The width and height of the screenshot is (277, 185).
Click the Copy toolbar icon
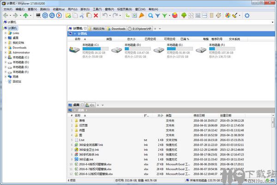(x=75, y=16)
